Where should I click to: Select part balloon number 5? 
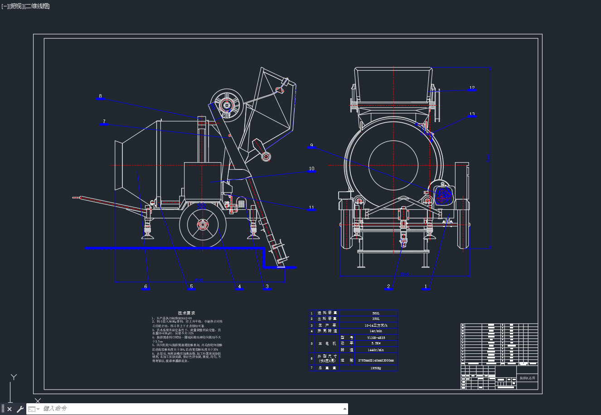click(x=191, y=287)
